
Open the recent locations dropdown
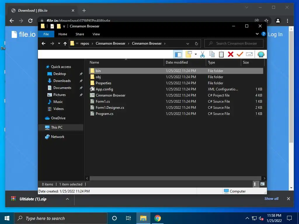[x=59, y=43]
